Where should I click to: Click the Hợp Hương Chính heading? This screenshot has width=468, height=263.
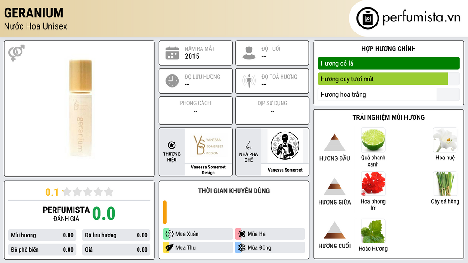[x=388, y=48]
